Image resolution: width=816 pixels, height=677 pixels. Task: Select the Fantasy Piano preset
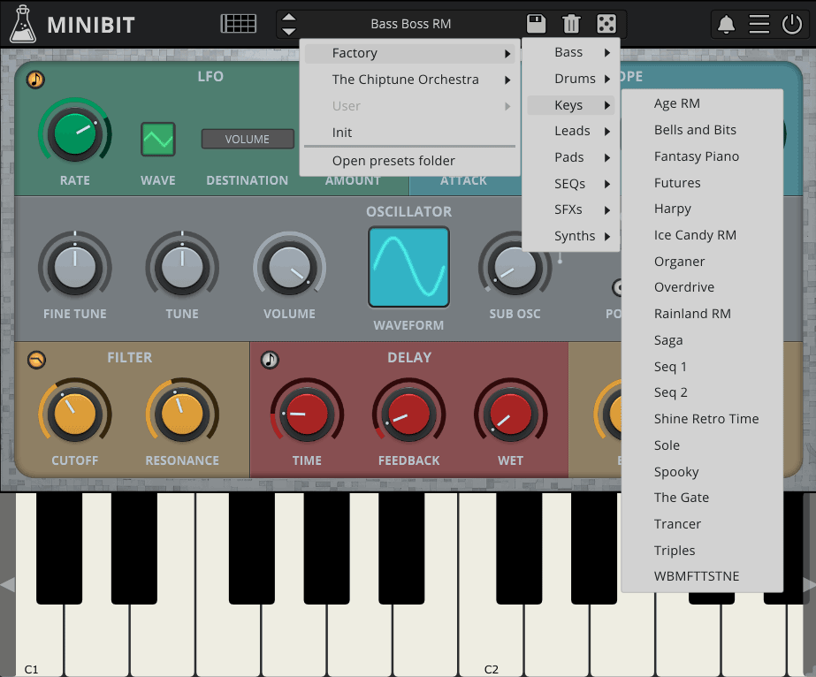(x=696, y=156)
